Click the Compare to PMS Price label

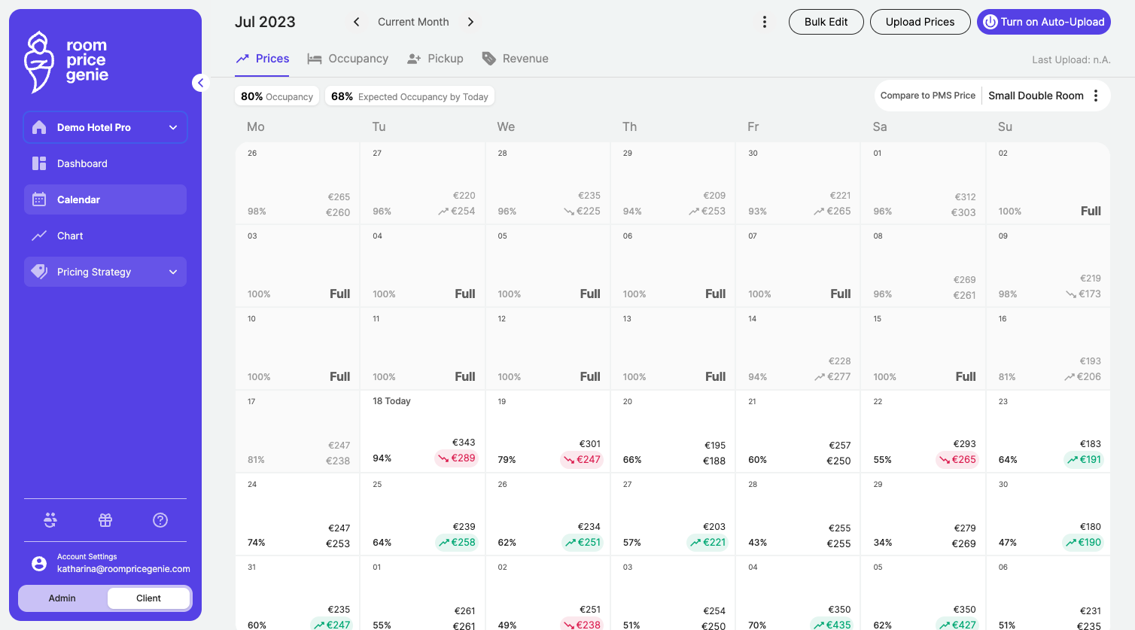coord(928,96)
